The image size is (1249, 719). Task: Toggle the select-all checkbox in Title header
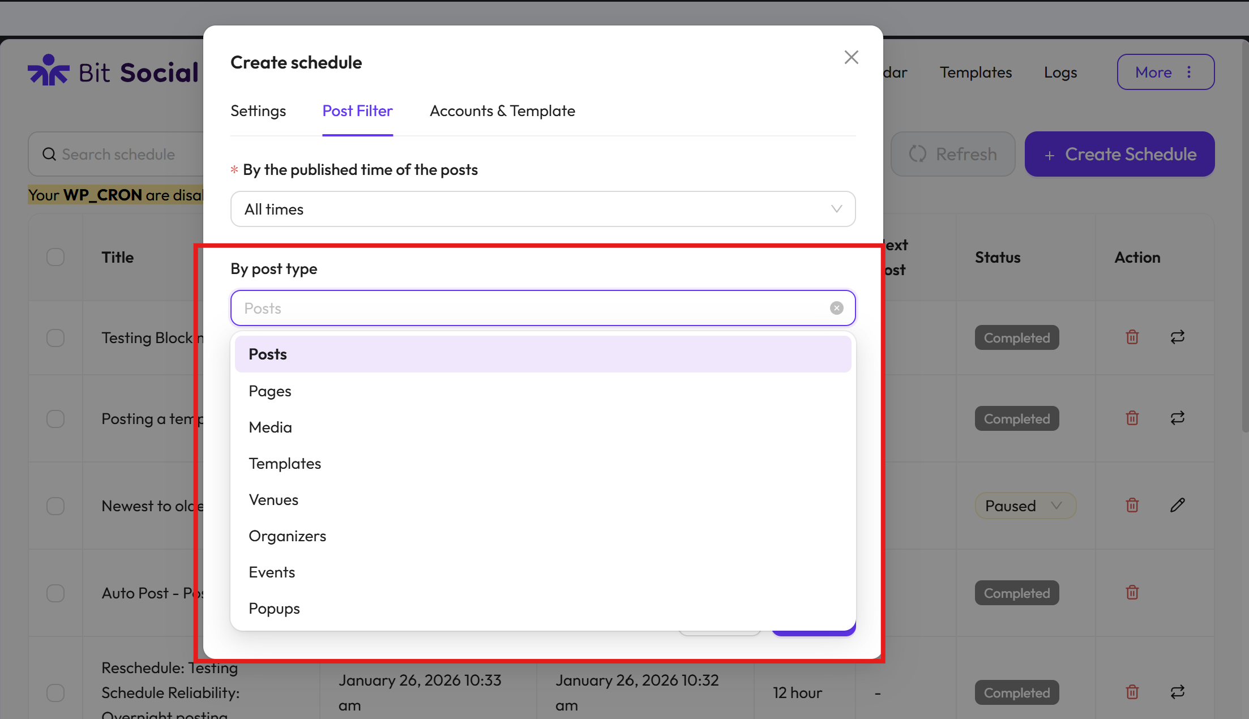(55, 257)
